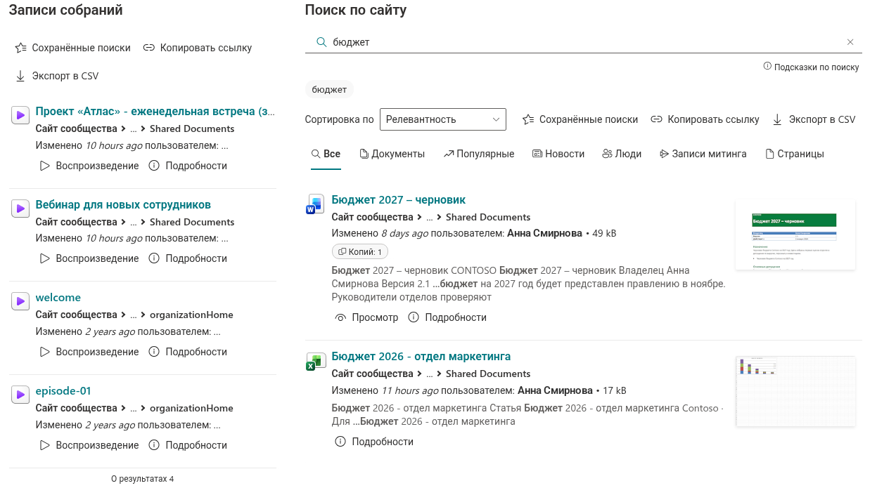
Task: Open the Бюджет 2026 spreadsheet preview thumbnail
Action: pyautogui.click(x=795, y=392)
